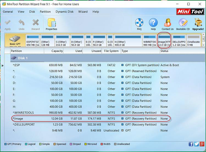Select the *:DELLSUPPORT partition row
206x152 pixels.
click(x=107, y=125)
